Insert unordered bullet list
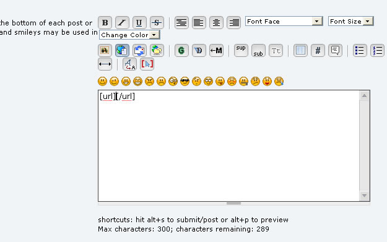 coord(360,51)
